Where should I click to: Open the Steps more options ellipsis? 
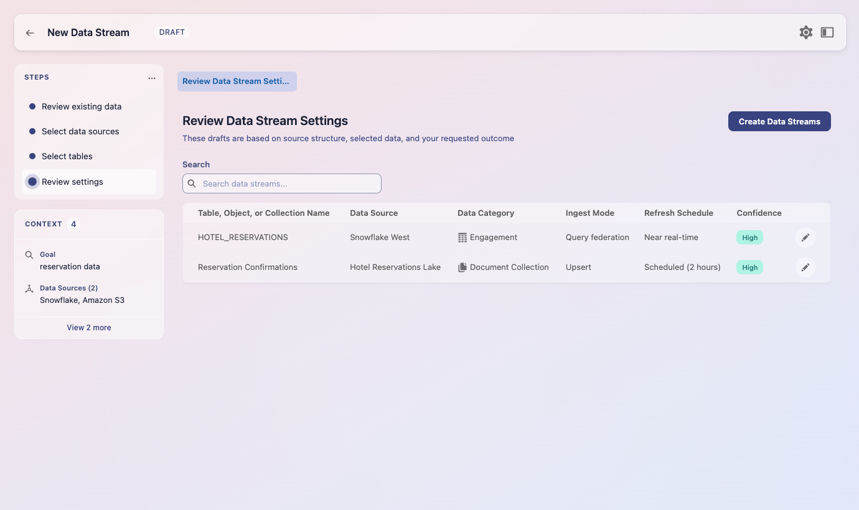[x=152, y=78]
